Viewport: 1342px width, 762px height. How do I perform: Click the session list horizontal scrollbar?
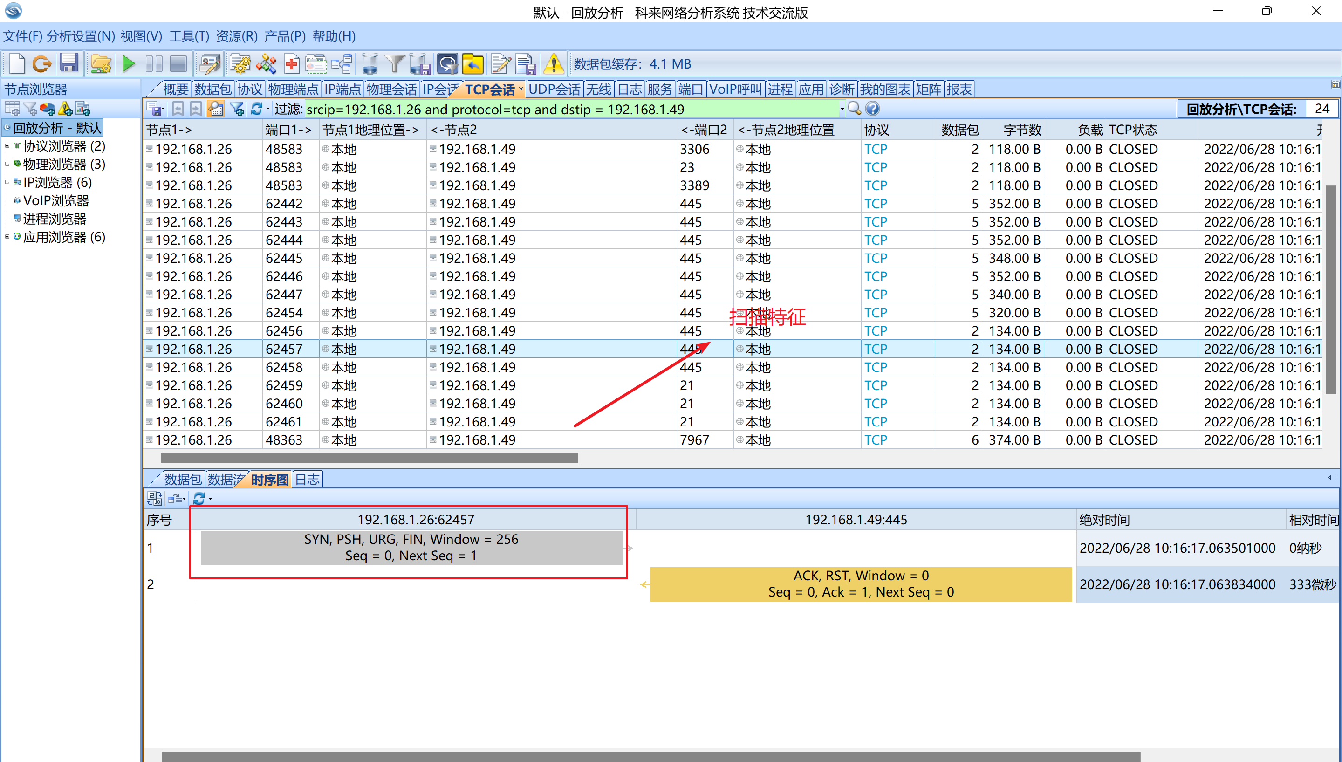coord(370,458)
